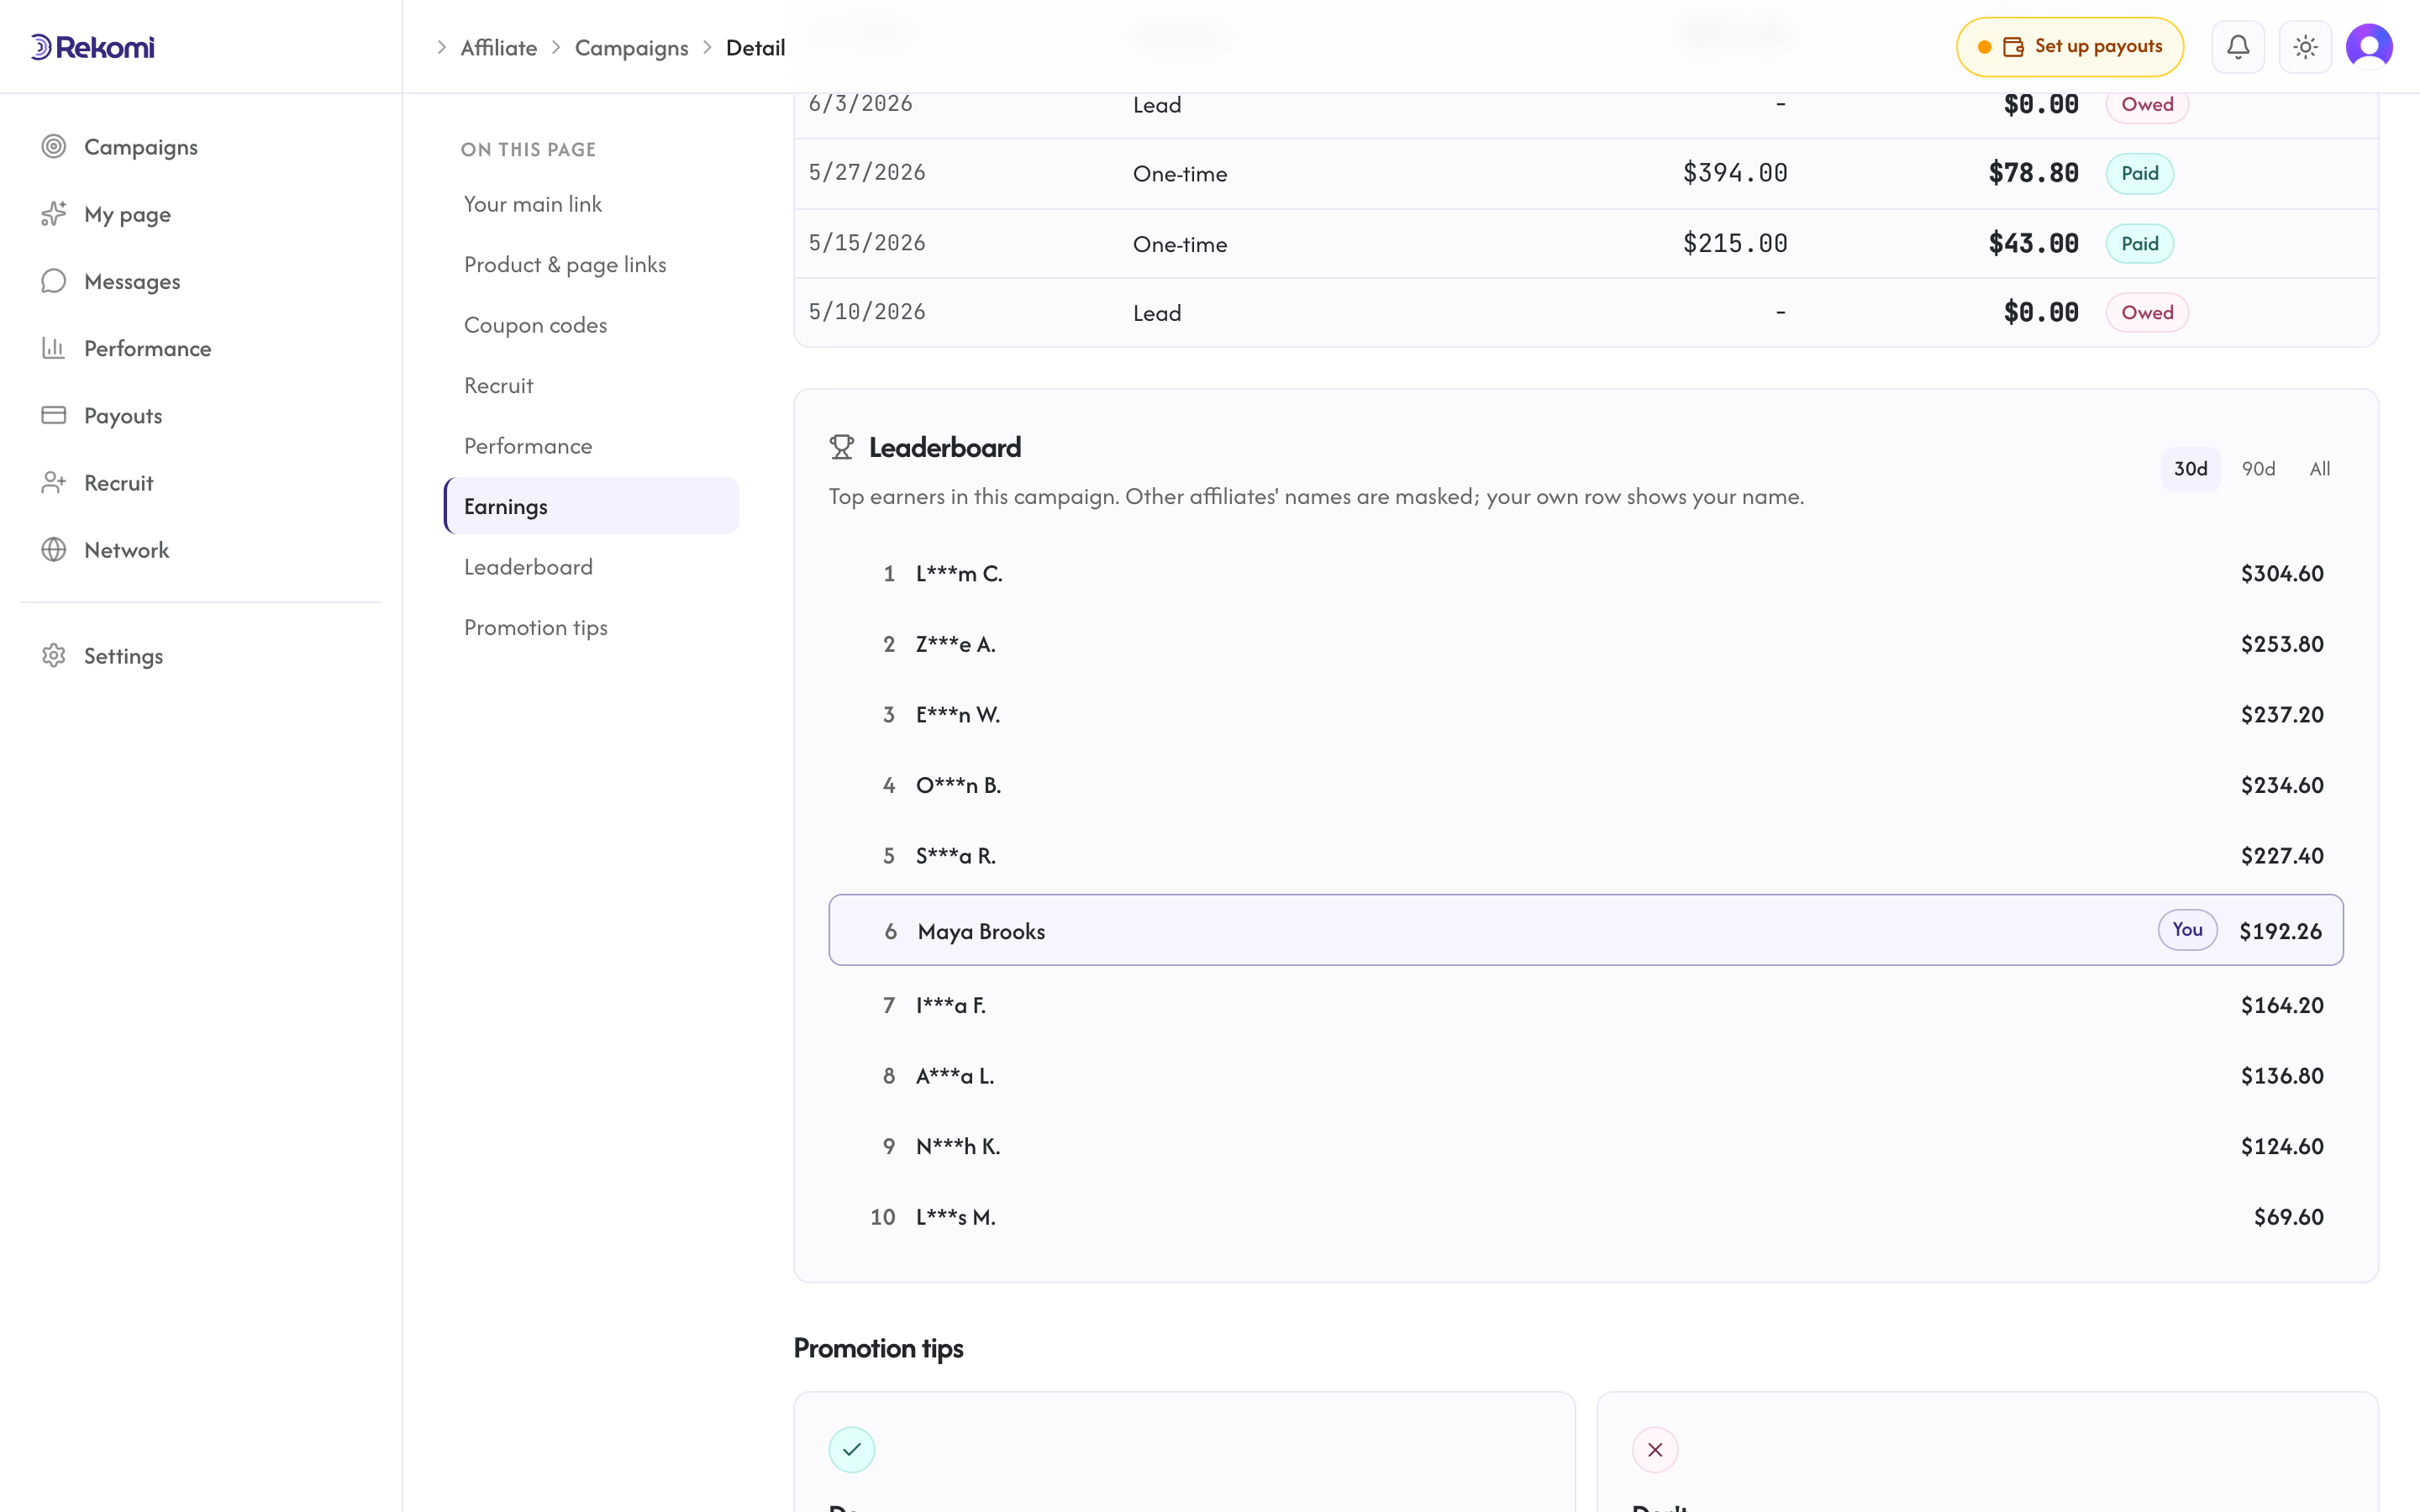Click $304.60 top earner amount
The width and height of the screenshot is (2420, 1512).
pos(2282,574)
